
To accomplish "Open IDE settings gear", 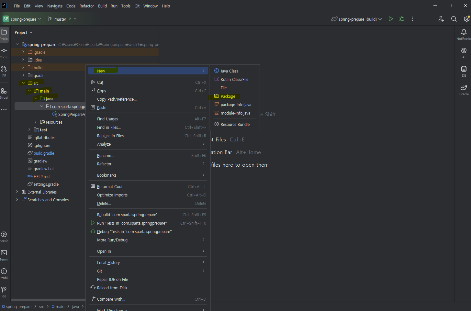I will (x=466, y=19).
